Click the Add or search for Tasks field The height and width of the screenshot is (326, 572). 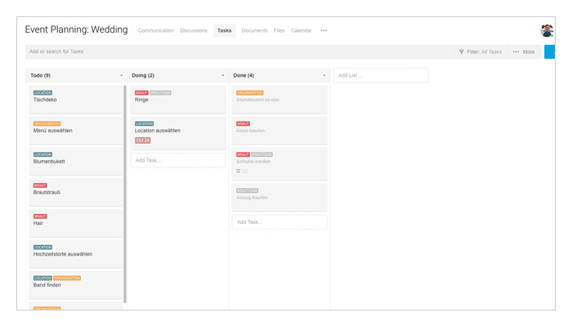pyautogui.click(x=239, y=51)
